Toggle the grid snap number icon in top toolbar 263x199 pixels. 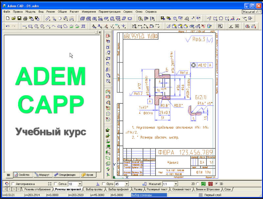pyautogui.click(x=199, y=18)
